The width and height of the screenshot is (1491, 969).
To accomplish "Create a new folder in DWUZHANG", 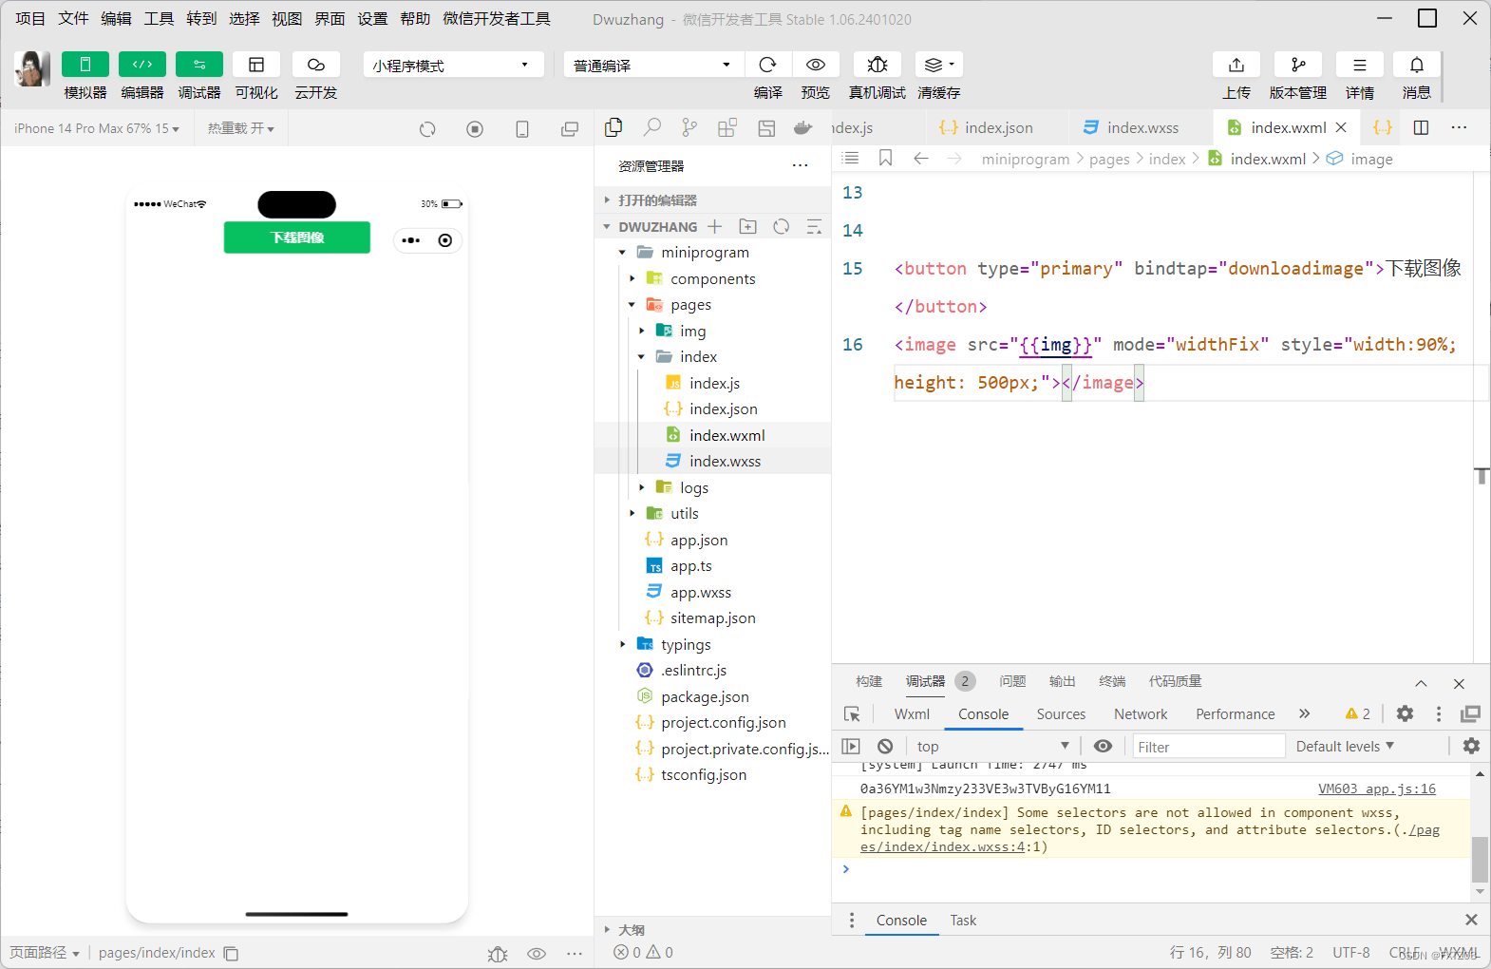I will point(748,227).
